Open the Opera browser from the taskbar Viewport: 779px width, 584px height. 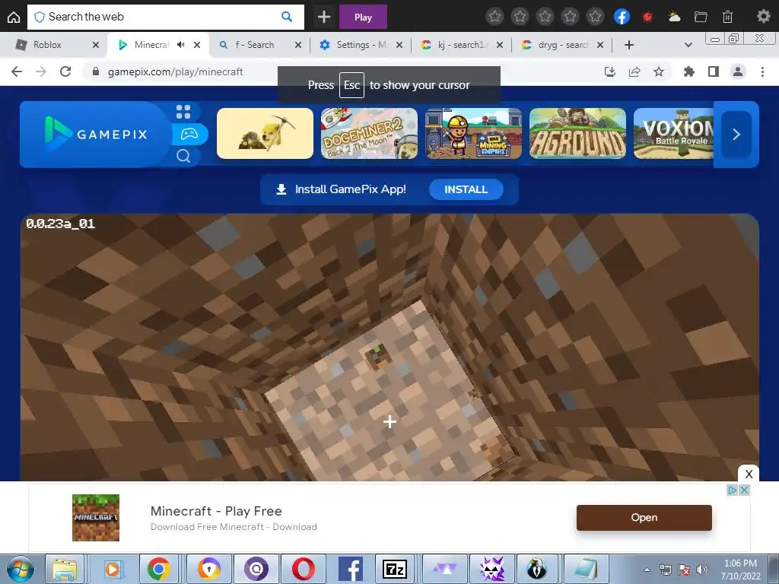point(303,569)
